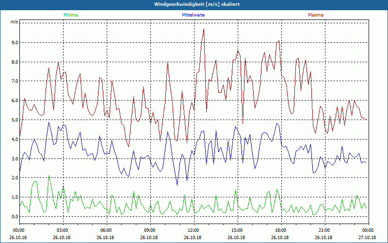Click the 21:00 time axis label
The image size is (388, 243).
click(x=323, y=230)
